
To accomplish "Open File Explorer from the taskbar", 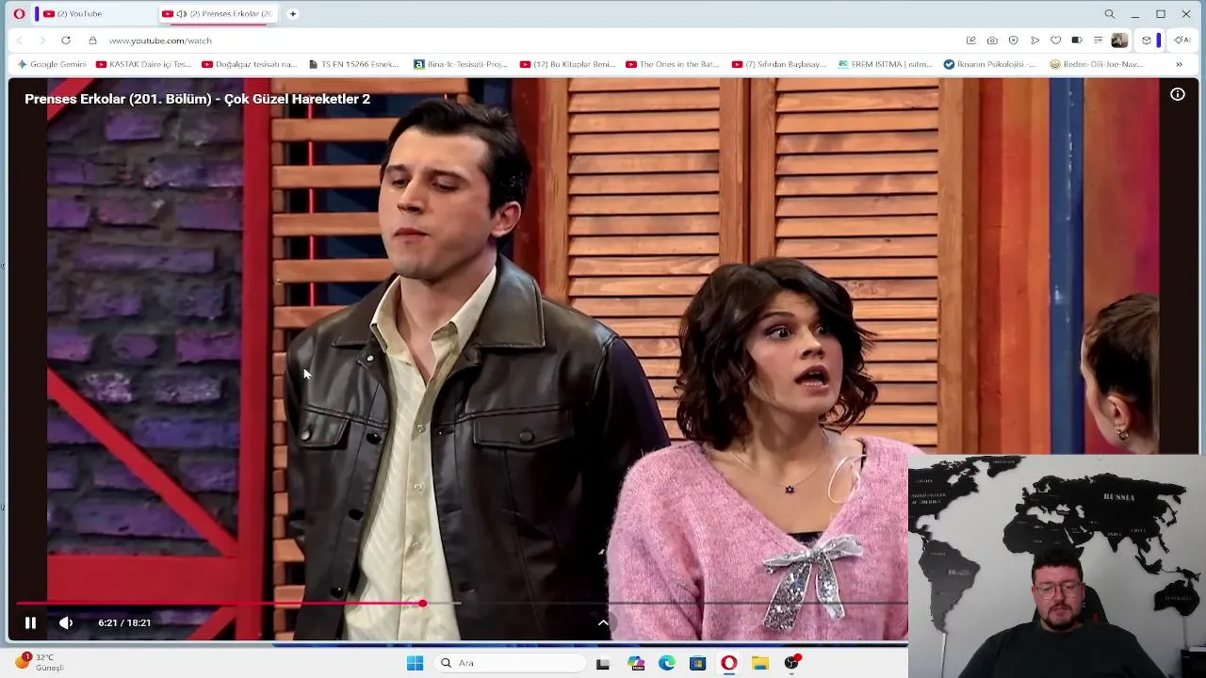I will (x=760, y=663).
